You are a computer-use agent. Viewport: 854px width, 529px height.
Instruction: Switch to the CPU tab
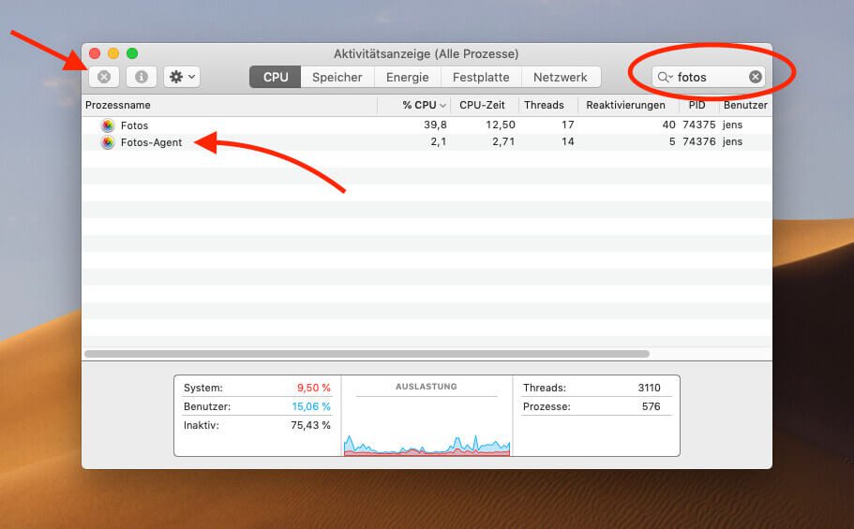pyautogui.click(x=276, y=78)
